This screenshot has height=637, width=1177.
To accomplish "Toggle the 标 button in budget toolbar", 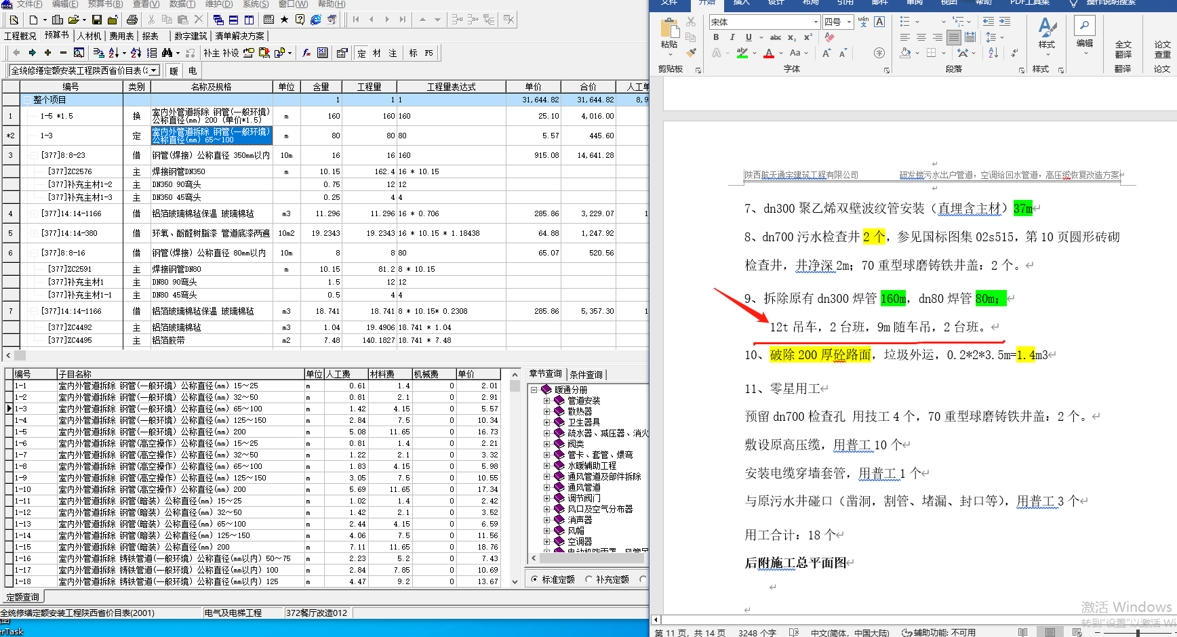I will (x=413, y=53).
